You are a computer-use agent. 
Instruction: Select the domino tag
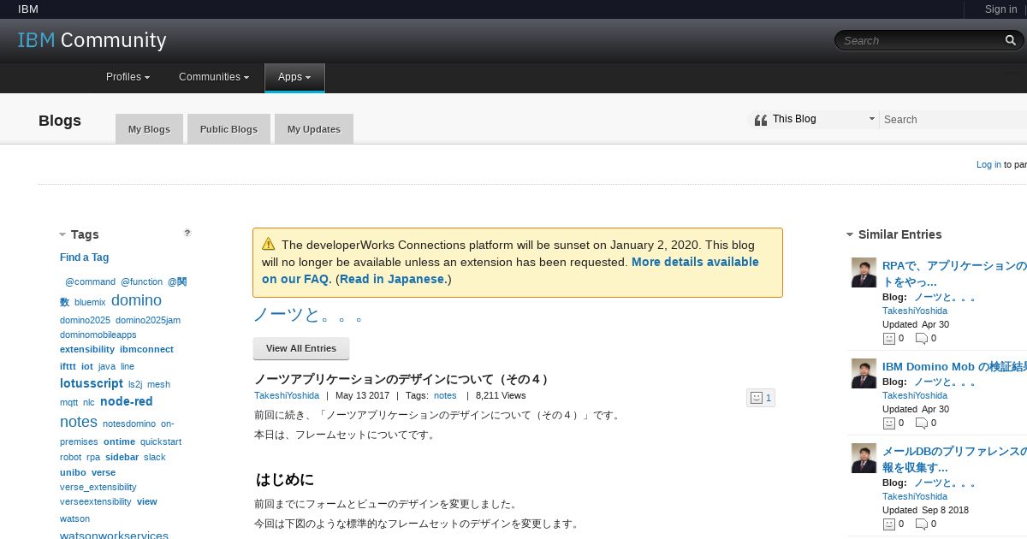136,300
